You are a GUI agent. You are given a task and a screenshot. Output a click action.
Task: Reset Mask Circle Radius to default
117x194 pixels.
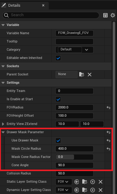tap(108, 149)
